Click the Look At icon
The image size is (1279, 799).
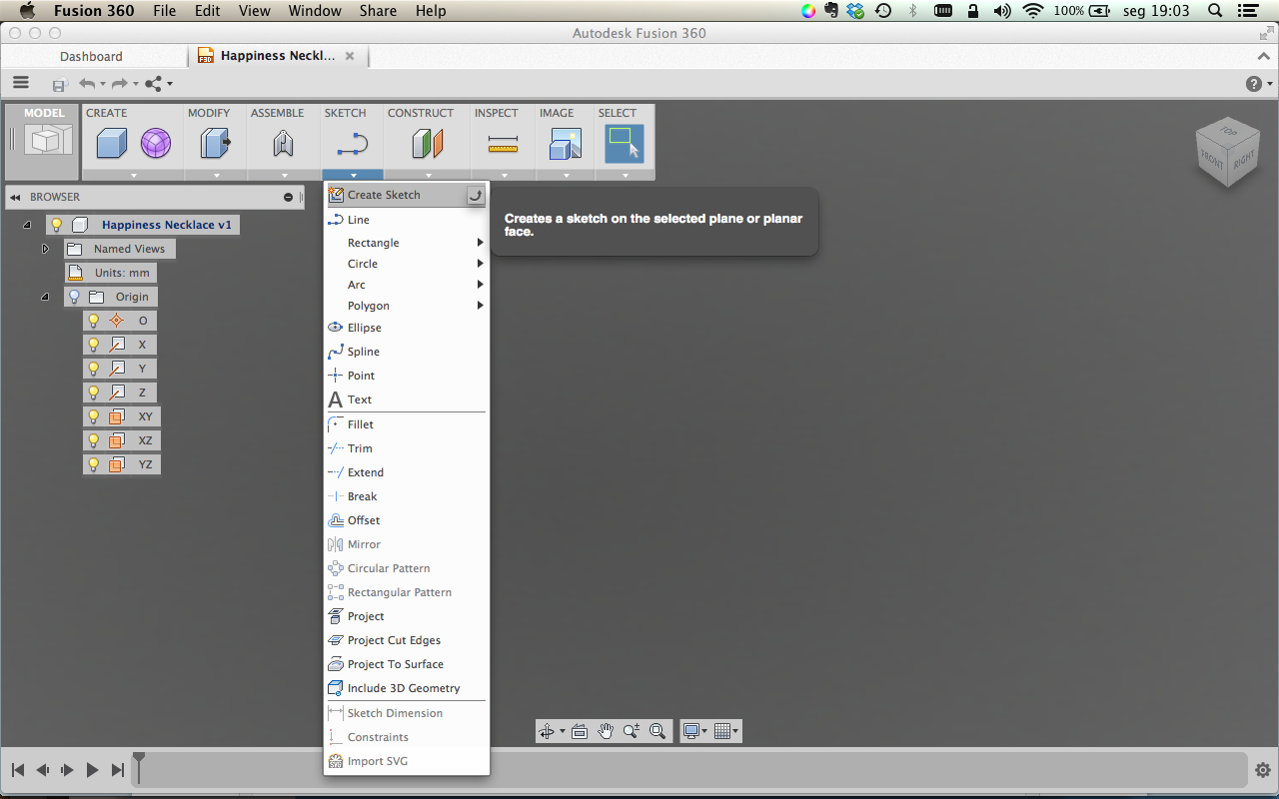580,731
